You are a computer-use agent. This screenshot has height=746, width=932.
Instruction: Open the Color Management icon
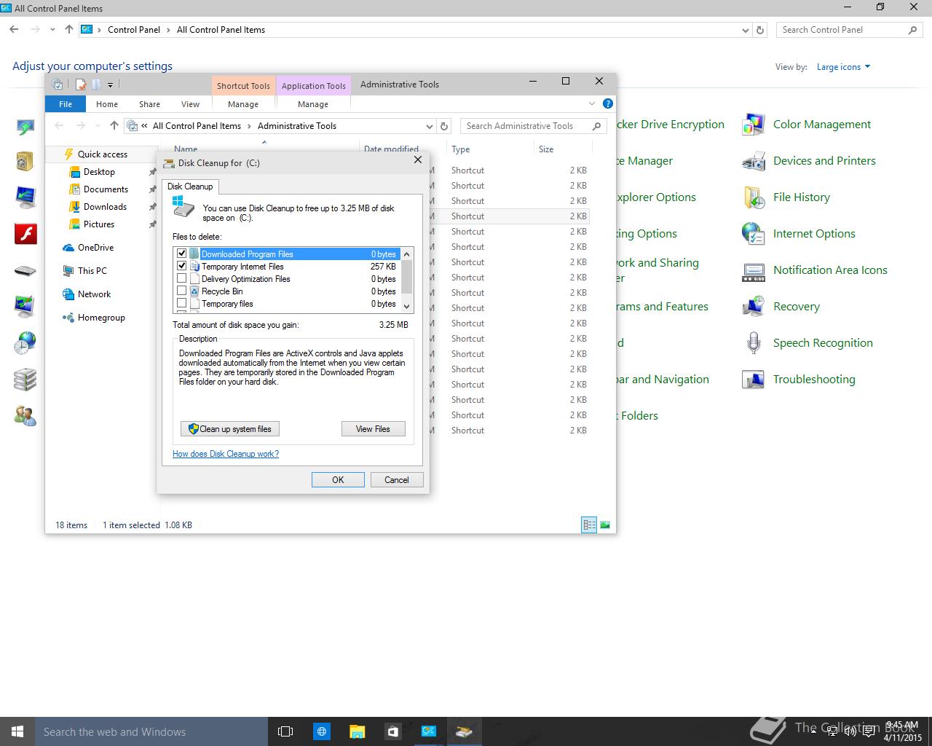point(754,125)
